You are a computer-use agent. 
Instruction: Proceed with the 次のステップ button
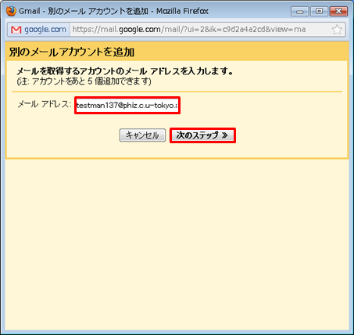click(x=202, y=135)
